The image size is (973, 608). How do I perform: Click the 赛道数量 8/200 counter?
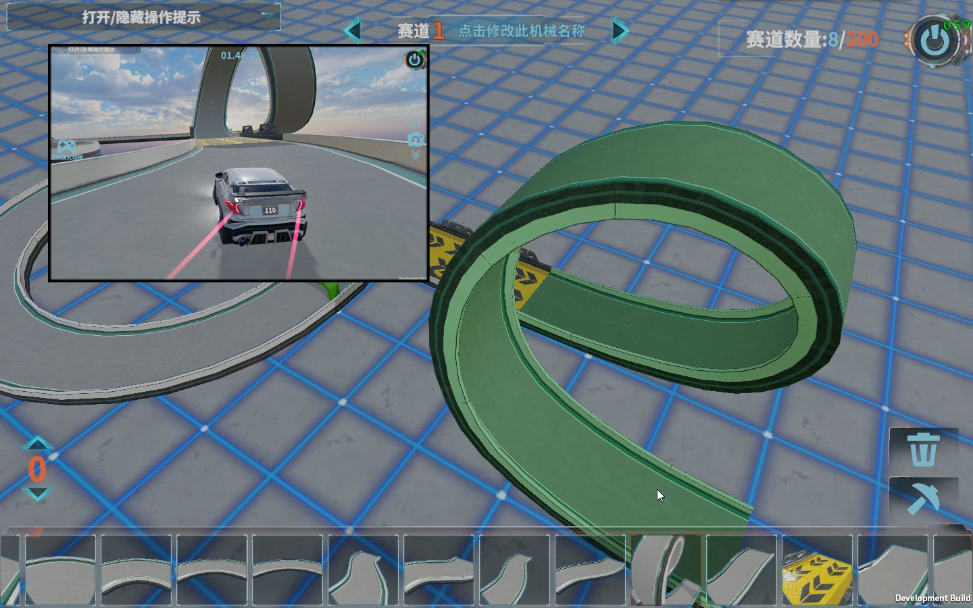point(812,39)
